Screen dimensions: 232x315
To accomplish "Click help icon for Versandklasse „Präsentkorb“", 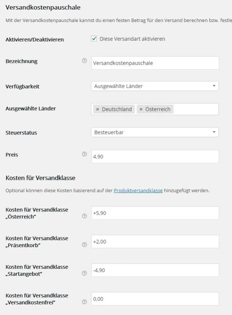I will (85, 245).
